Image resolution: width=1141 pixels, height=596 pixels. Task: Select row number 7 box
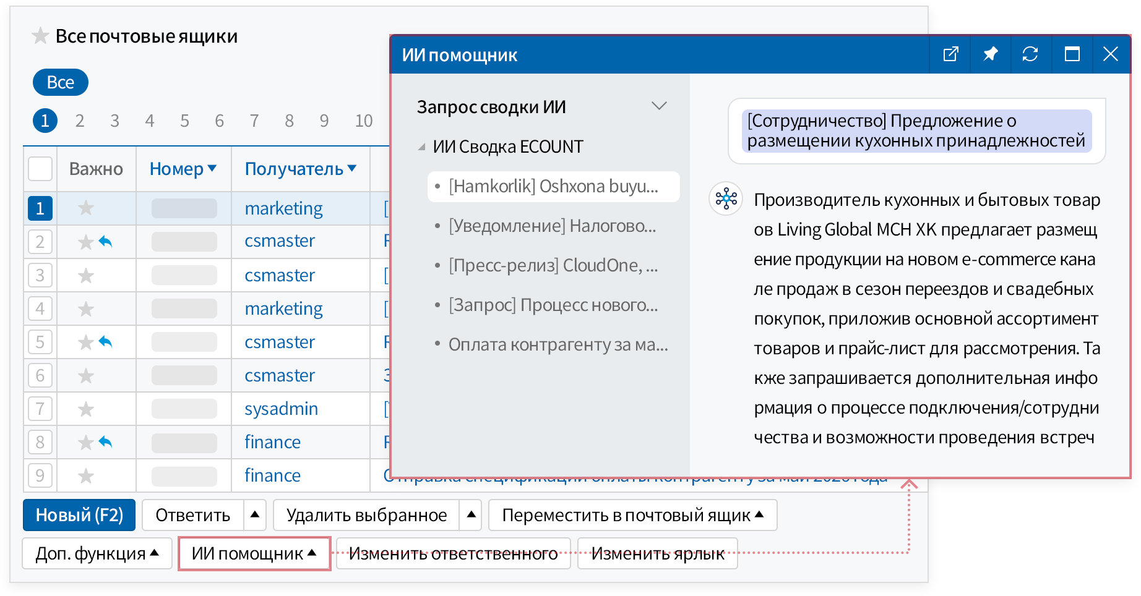pyautogui.click(x=40, y=409)
